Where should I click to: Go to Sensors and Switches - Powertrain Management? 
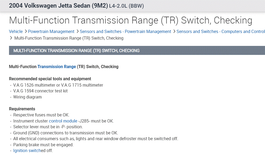(x=125, y=32)
